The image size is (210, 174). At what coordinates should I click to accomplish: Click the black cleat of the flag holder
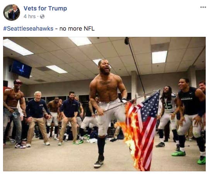[99, 162]
